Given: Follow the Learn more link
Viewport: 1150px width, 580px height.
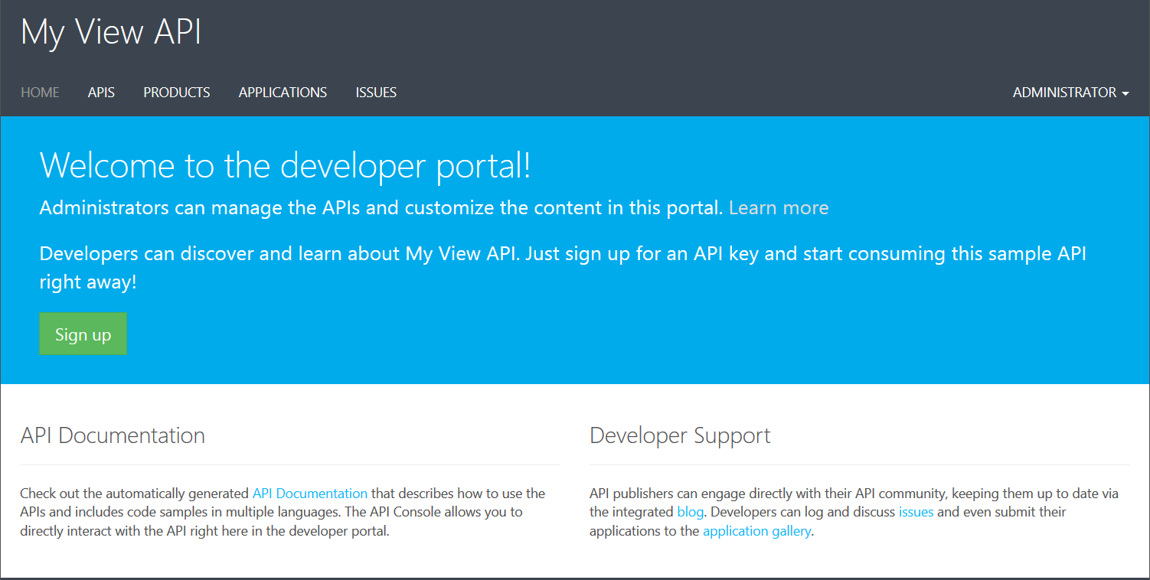Looking at the screenshot, I should click(x=779, y=208).
